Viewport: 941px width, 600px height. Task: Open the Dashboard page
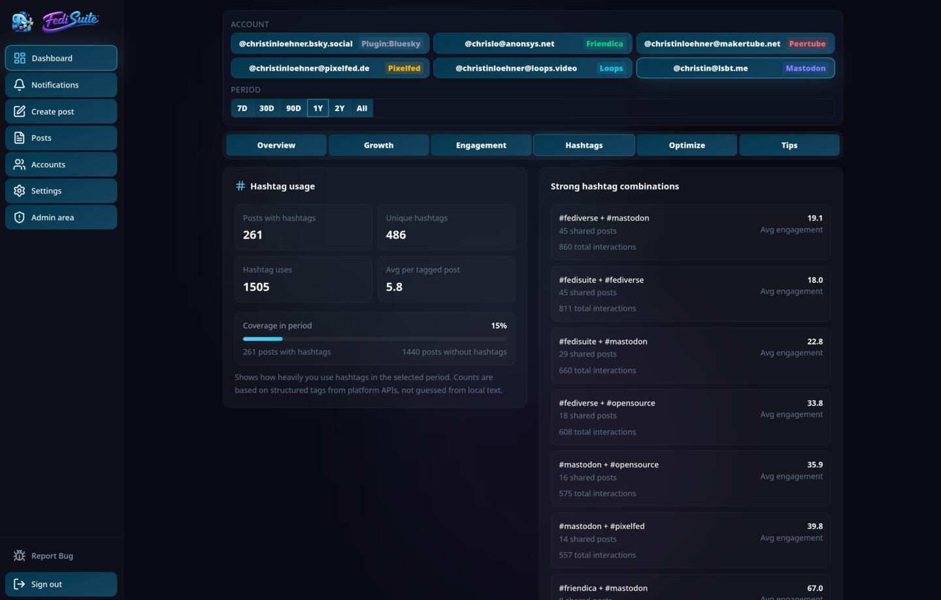coord(61,58)
